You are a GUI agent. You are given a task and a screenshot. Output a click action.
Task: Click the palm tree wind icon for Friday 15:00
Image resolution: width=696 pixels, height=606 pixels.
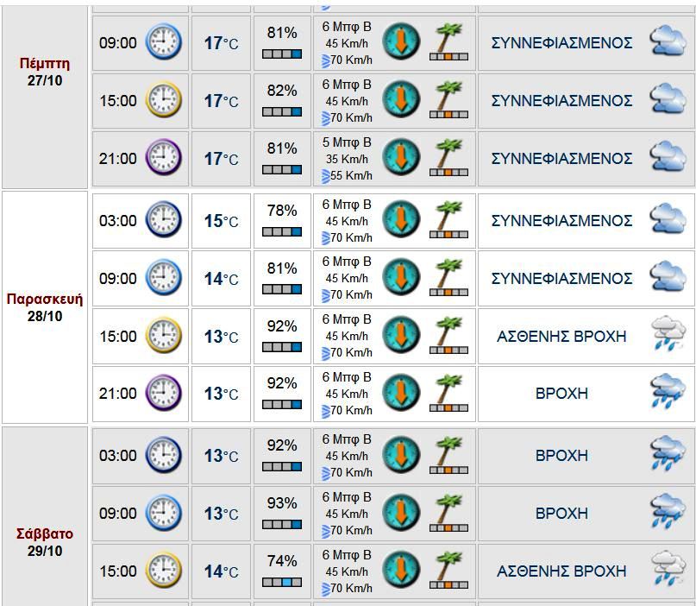(448, 336)
